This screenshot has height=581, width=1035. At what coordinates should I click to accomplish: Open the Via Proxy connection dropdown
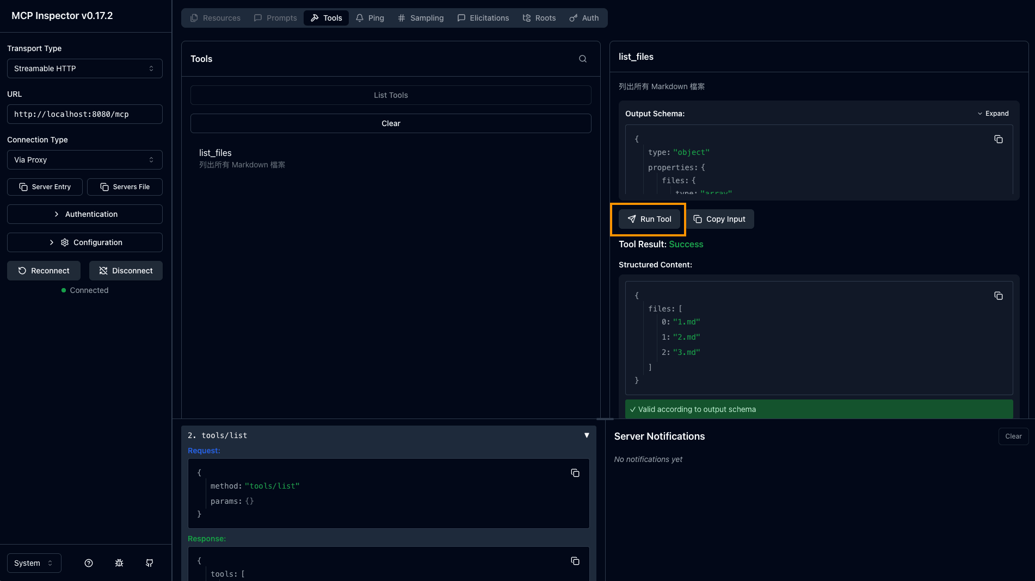click(x=84, y=160)
